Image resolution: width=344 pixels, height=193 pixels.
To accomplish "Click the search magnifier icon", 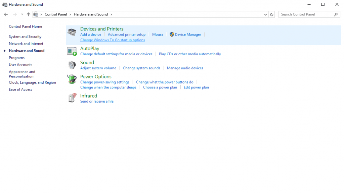I will (x=336, y=14).
